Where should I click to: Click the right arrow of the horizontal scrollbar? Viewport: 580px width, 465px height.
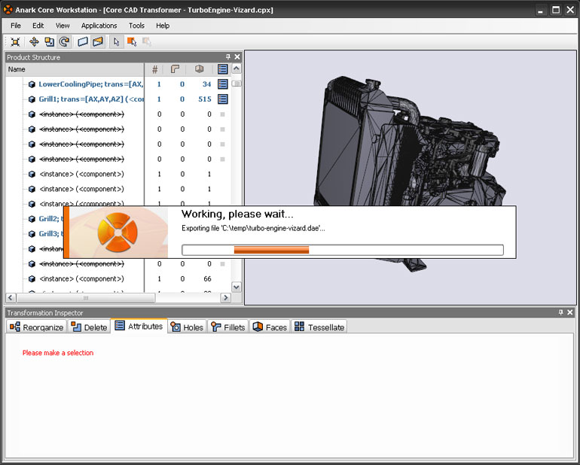pos(225,297)
